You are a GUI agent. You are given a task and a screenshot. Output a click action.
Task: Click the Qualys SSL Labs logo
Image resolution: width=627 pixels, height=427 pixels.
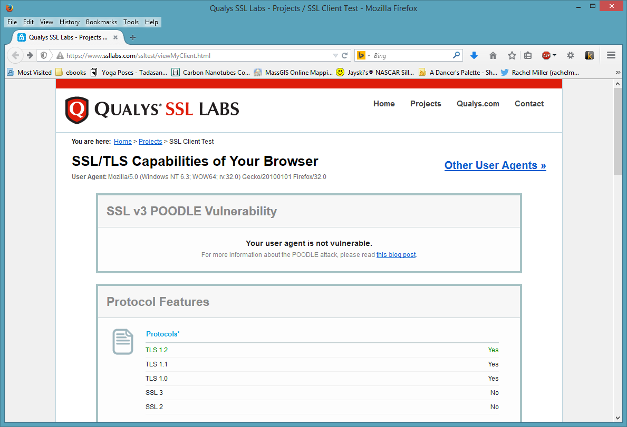click(x=152, y=110)
